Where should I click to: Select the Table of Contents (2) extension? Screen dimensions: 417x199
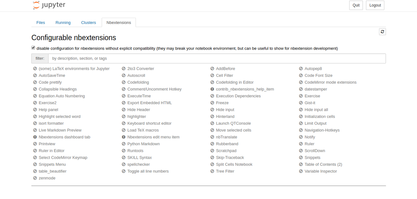tap(323, 164)
